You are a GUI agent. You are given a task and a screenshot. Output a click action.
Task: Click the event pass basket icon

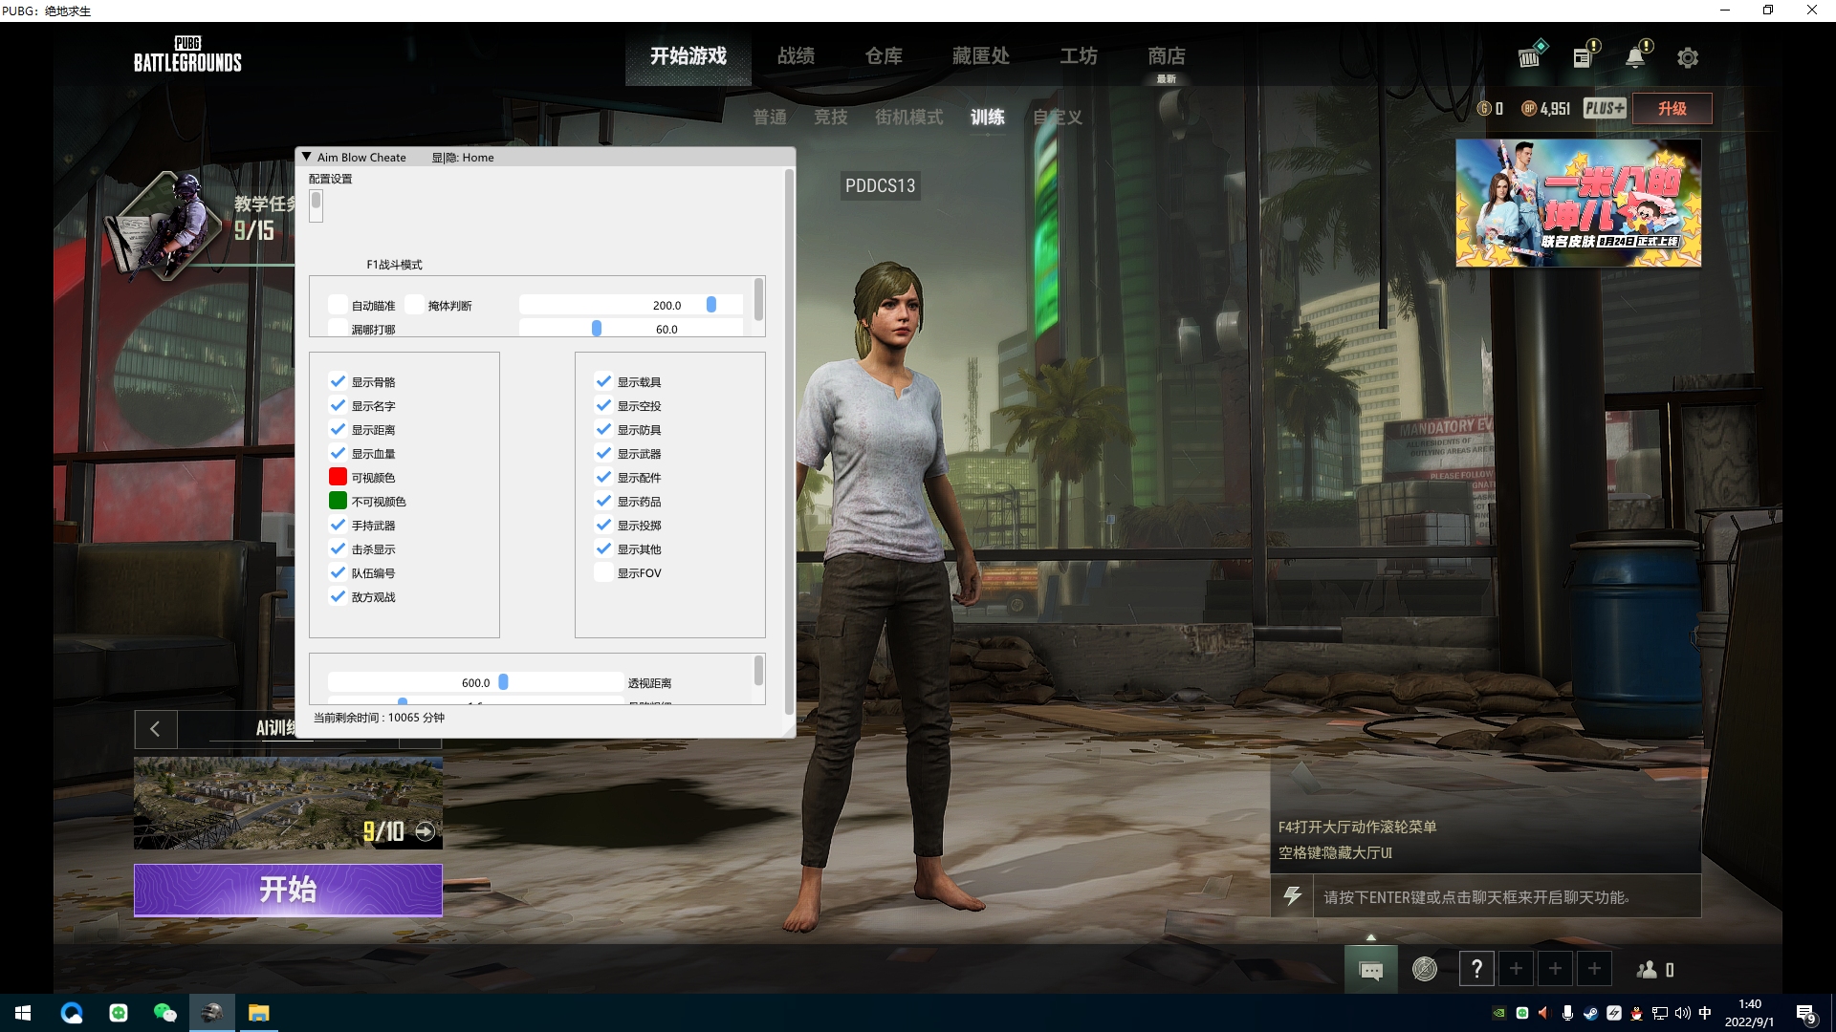click(1530, 57)
